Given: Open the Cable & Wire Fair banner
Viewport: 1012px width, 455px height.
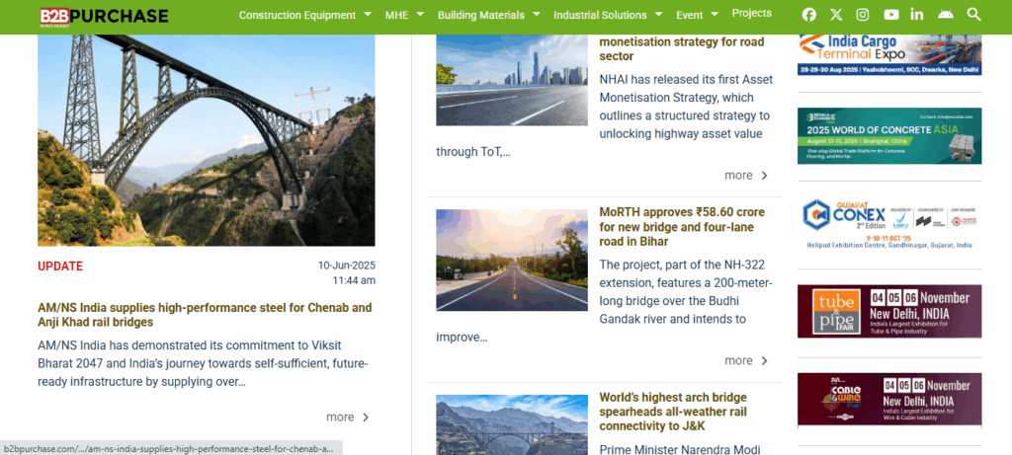Looking at the screenshot, I should click(889, 400).
